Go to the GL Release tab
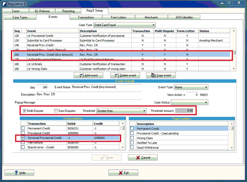The width and height of the screenshot is (247, 182). click(x=42, y=11)
